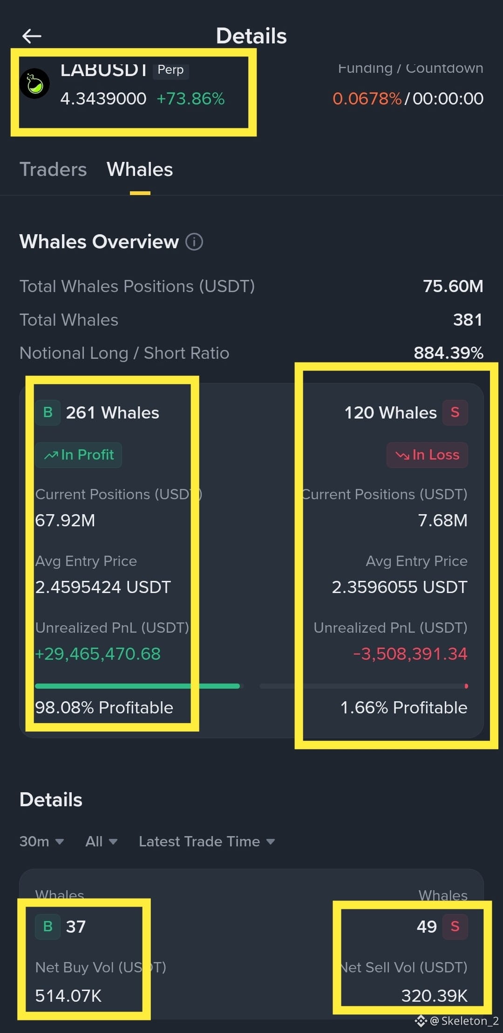The height and width of the screenshot is (1033, 503).
Task: Select the S badge next to 49
Action: click(x=455, y=926)
